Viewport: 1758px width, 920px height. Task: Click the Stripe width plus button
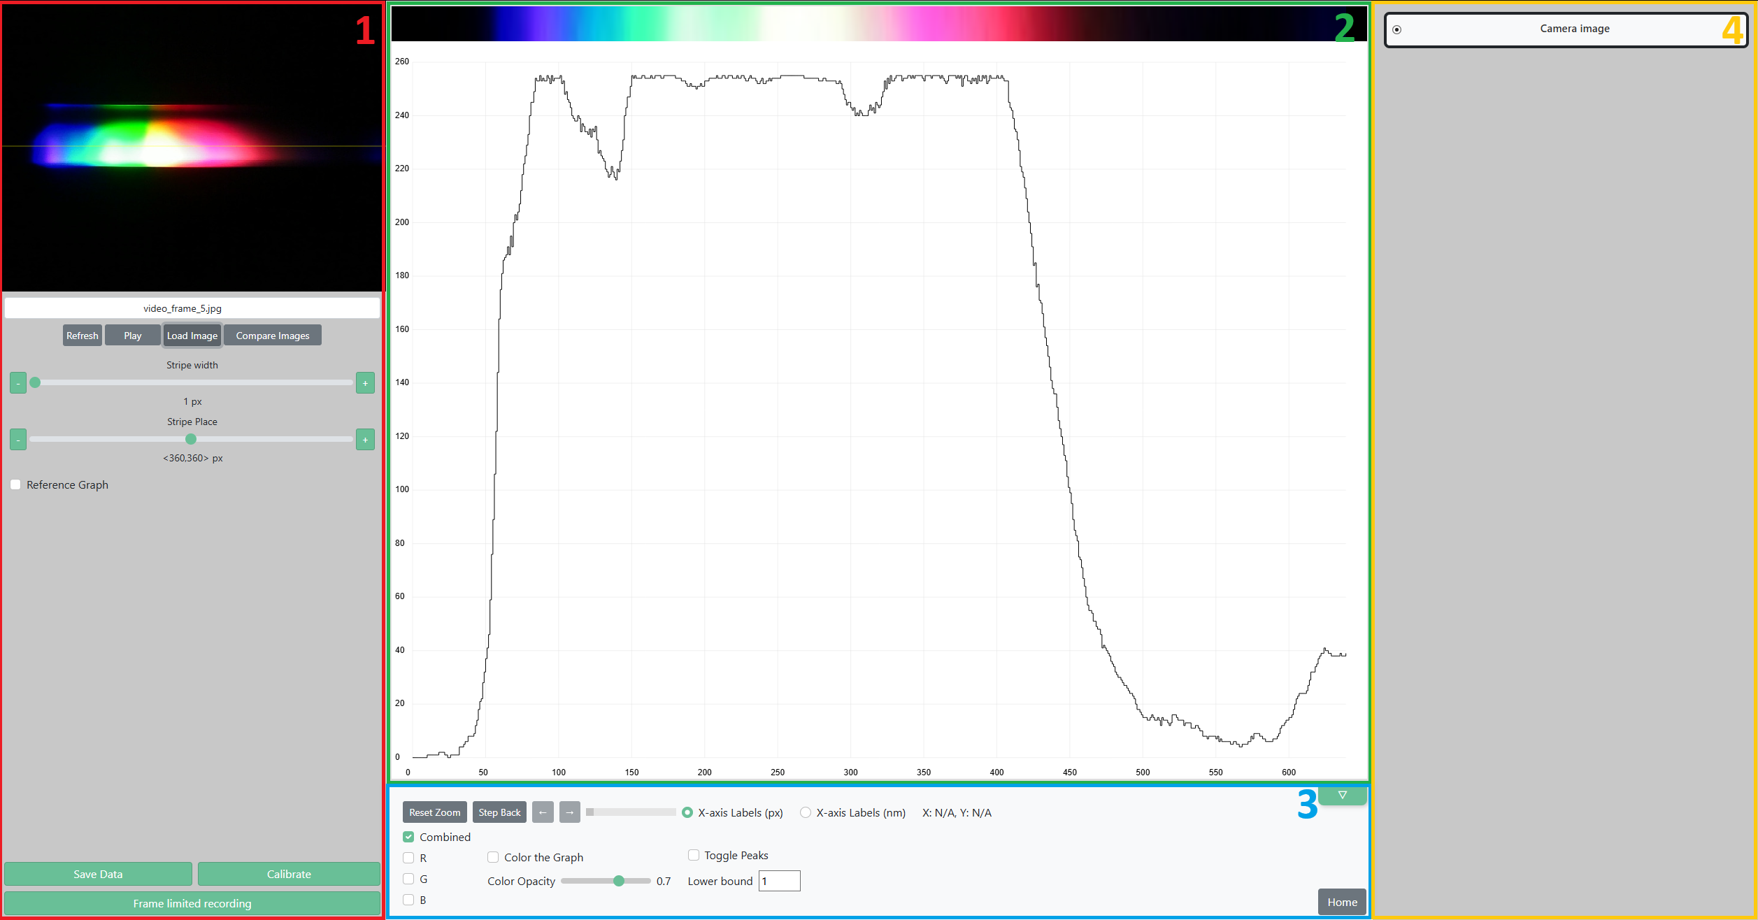pos(365,383)
